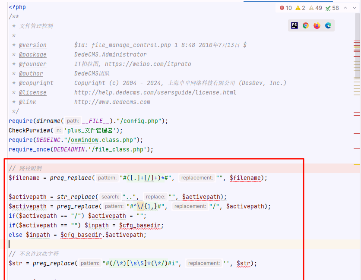The width and height of the screenshot is (361, 280).
Task: Click the @package doc tag
Action: [x=33, y=54]
